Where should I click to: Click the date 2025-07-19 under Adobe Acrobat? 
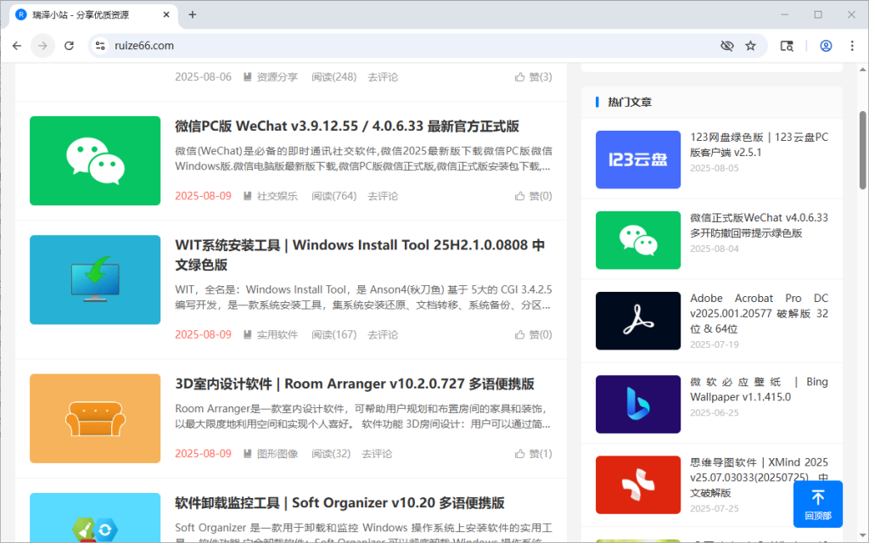(715, 344)
